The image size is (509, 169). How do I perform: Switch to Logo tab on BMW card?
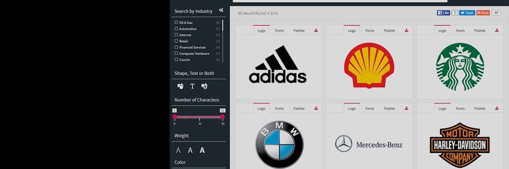pos(261,108)
